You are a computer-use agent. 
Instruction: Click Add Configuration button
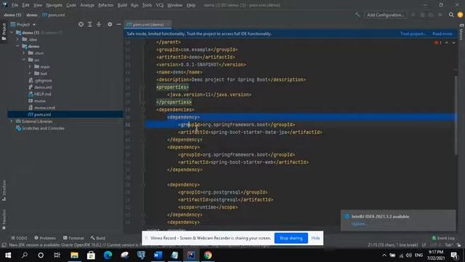click(x=385, y=15)
